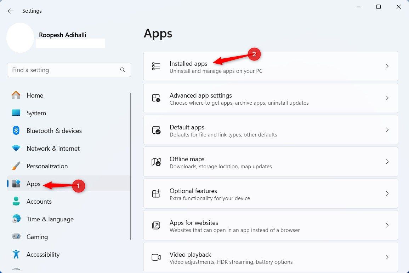Open Time & language settings

pyautogui.click(x=68, y=219)
